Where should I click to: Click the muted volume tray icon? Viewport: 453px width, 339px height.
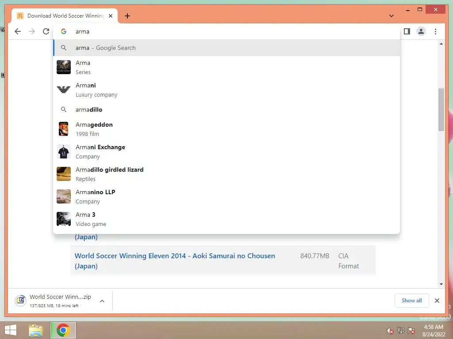click(x=390, y=331)
